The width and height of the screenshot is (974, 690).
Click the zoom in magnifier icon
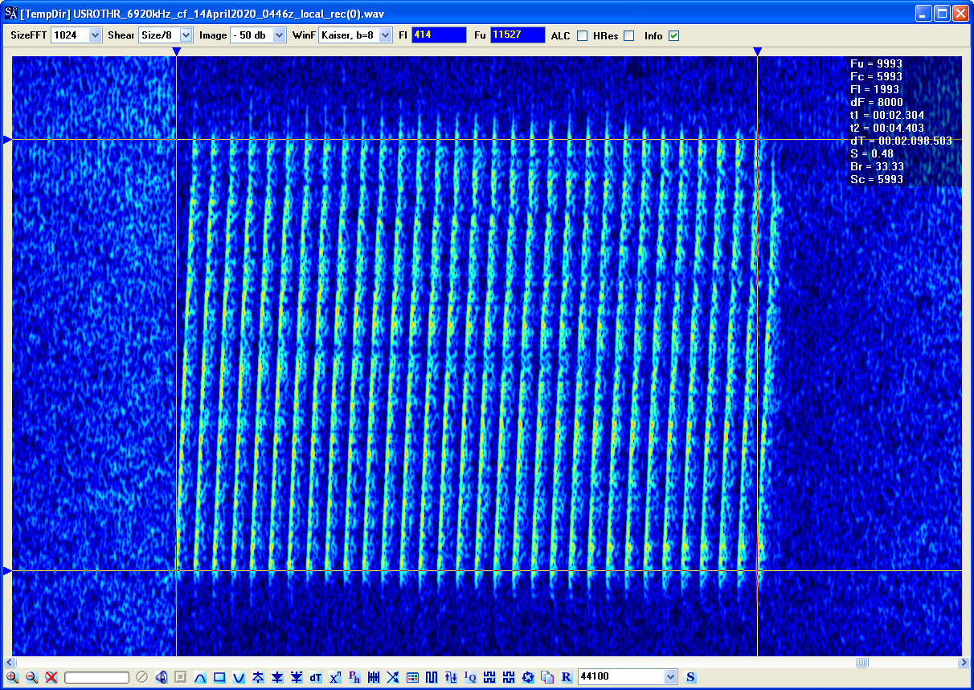[13, 677]
